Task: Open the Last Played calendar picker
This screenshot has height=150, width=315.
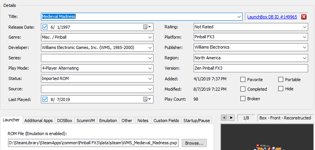Action: [147, 99]
